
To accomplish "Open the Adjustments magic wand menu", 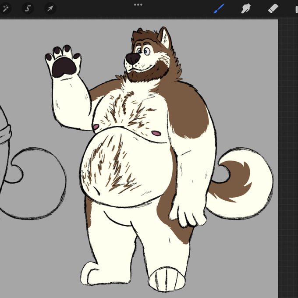I will pyautogui.click(x=5, y=8).
